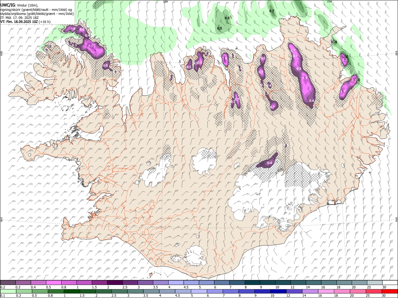Click the dark teal top-row swatch labeled 8

(252, 282)
